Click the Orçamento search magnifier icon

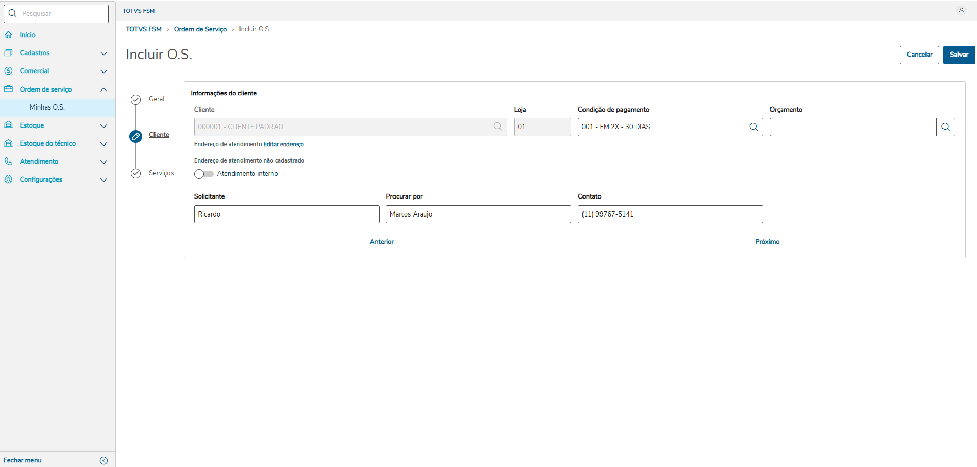[x=945, y=127]
